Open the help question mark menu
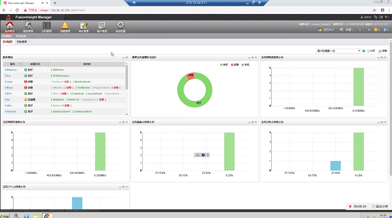Screen dimensions: 392x218 point(387,17)
